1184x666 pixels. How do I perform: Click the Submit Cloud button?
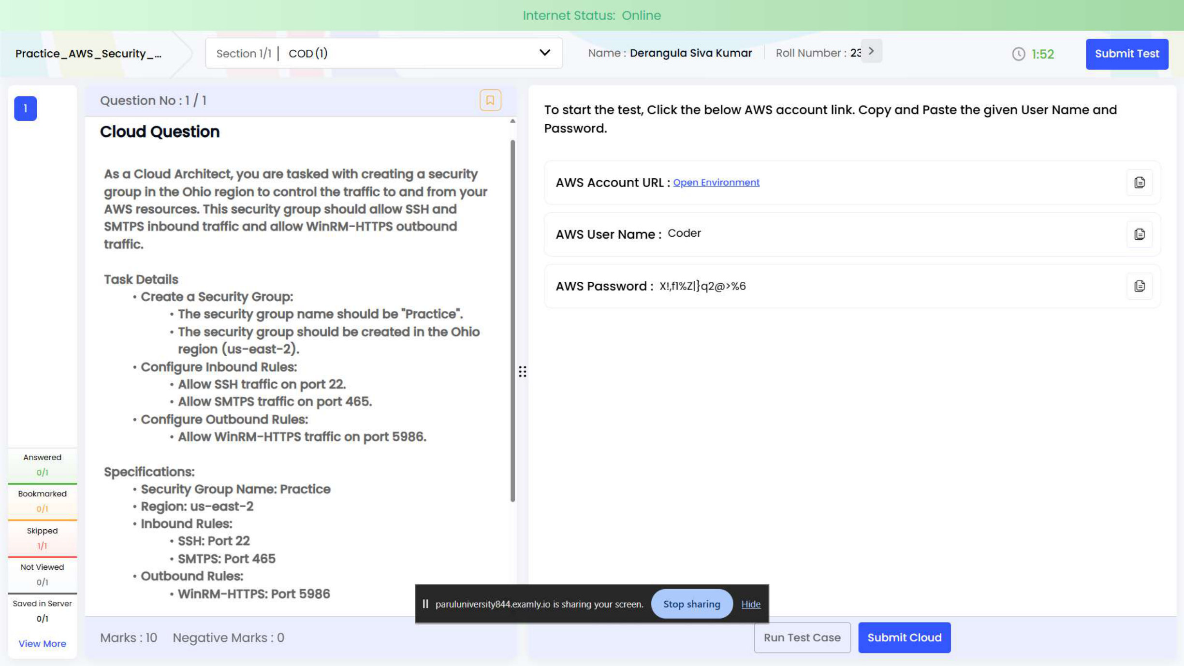[x=904, y=637]
